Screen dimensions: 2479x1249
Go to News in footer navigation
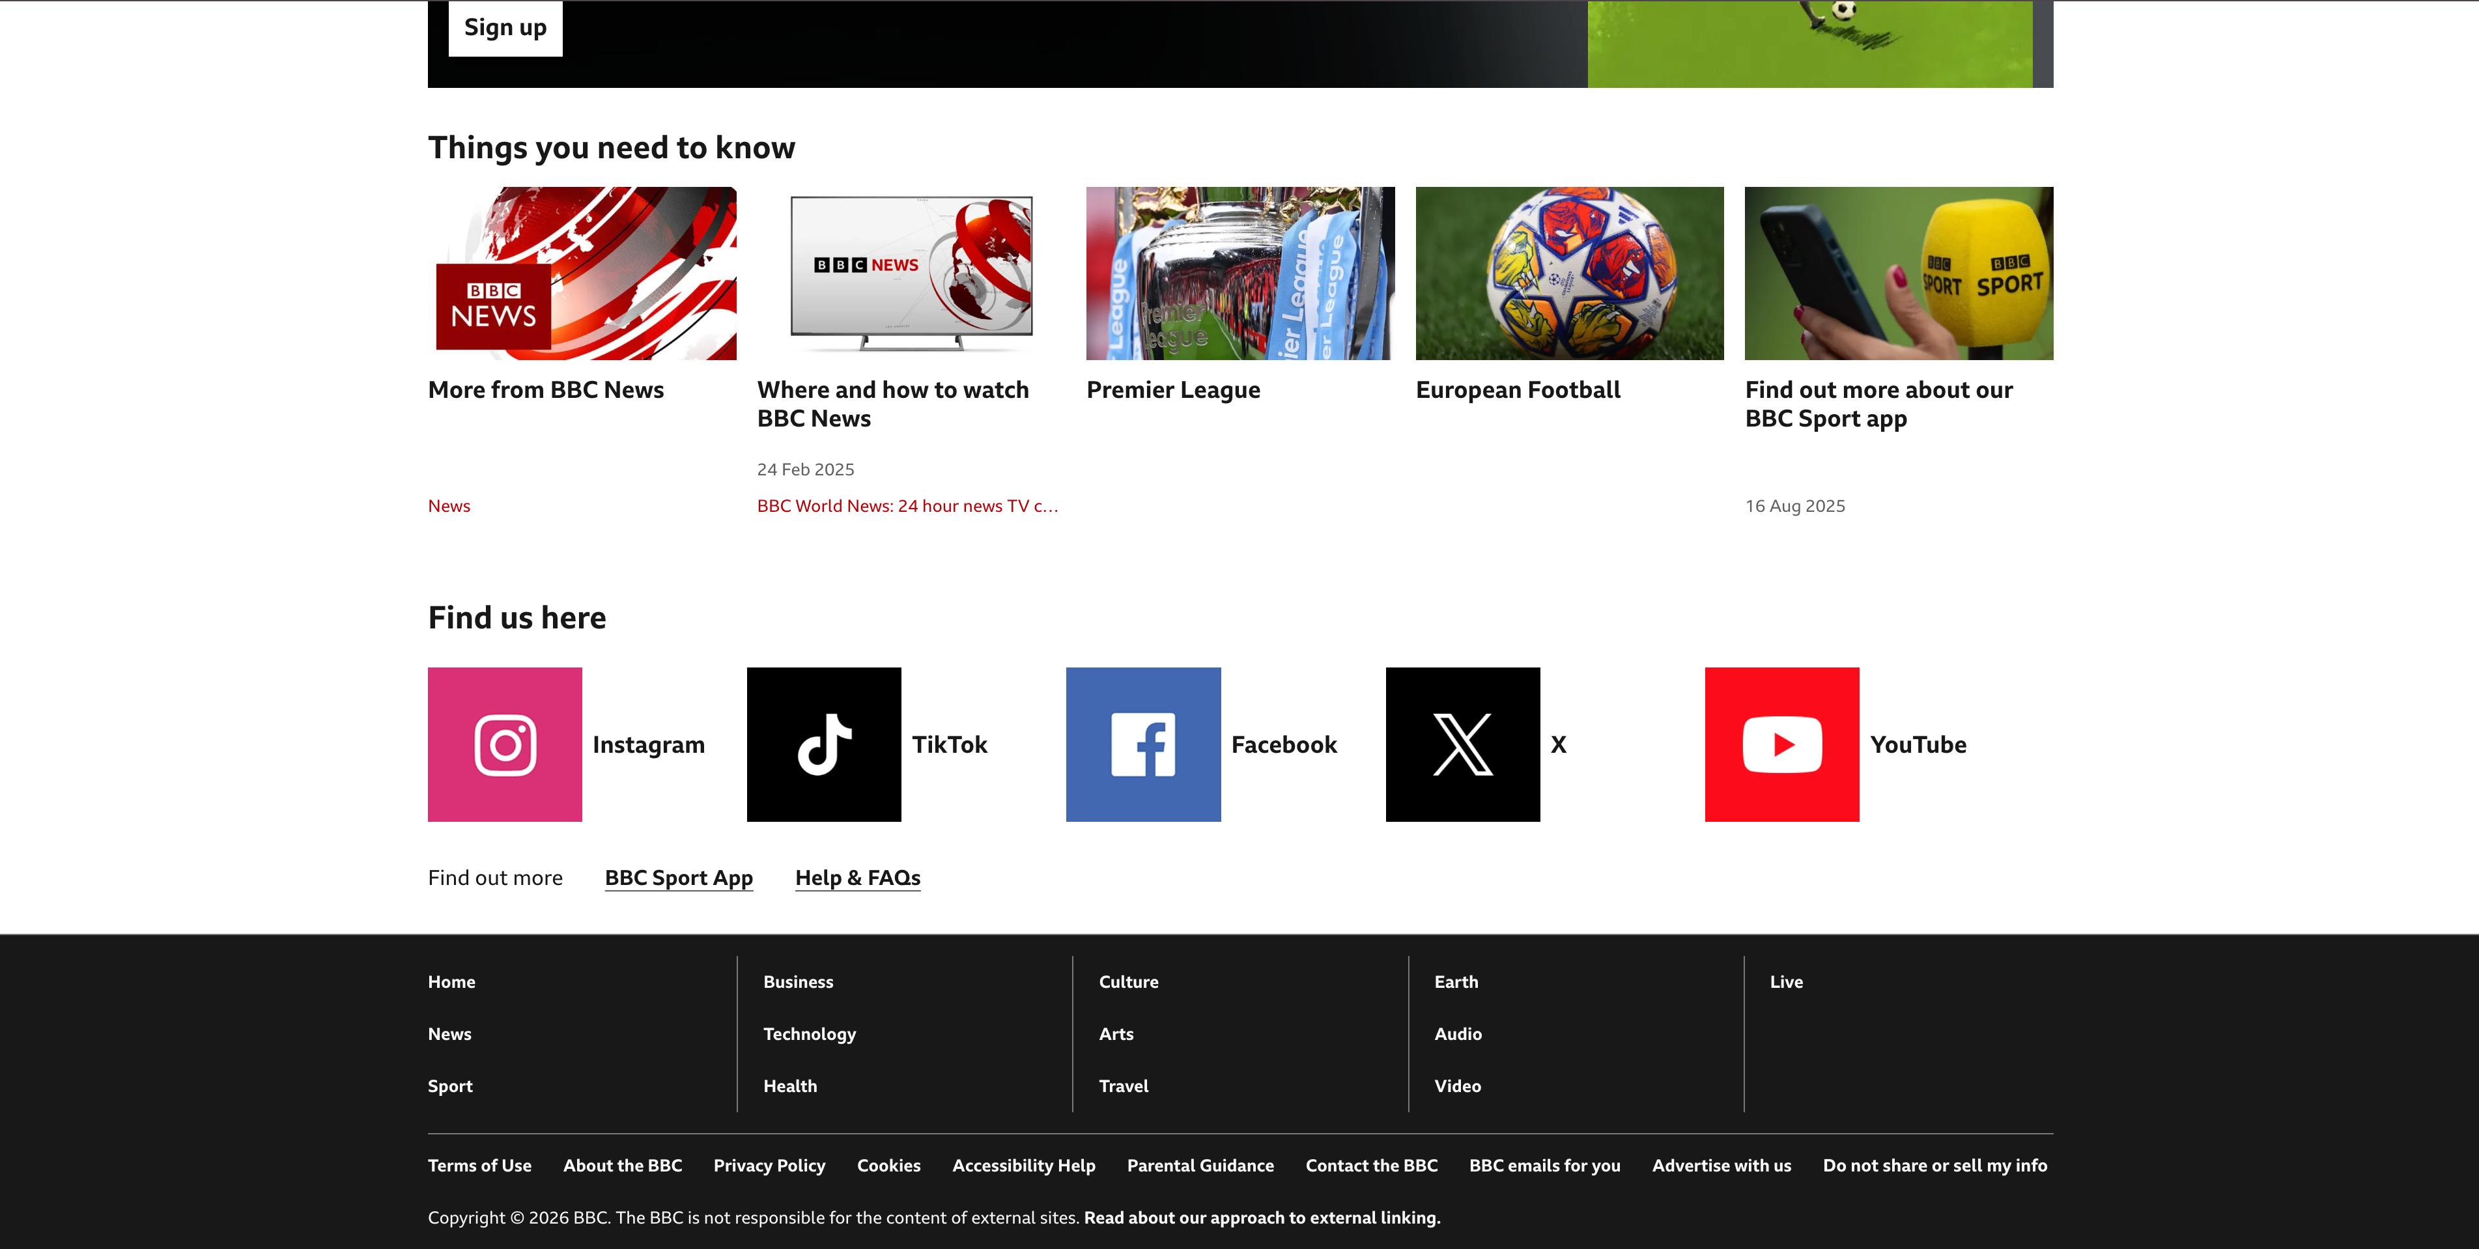pyautogui.click(x=449, y=1033)
